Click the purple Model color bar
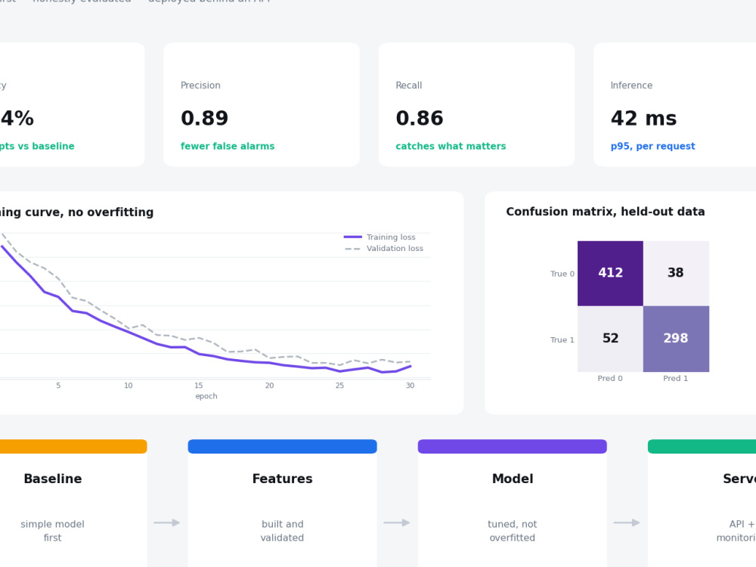 tap(513, 447)
